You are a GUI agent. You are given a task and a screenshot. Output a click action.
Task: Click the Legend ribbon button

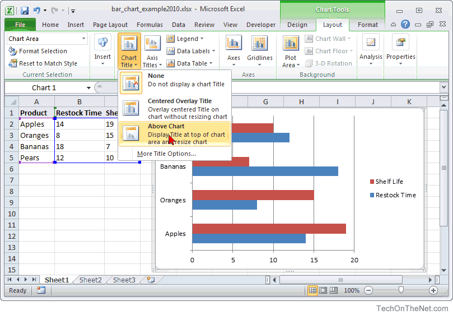(185, 39)
